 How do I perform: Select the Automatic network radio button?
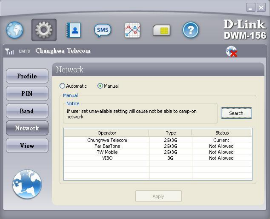coord(62,86)
